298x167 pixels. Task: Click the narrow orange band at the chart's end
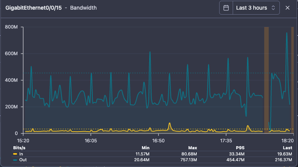[x=293, y=80]
